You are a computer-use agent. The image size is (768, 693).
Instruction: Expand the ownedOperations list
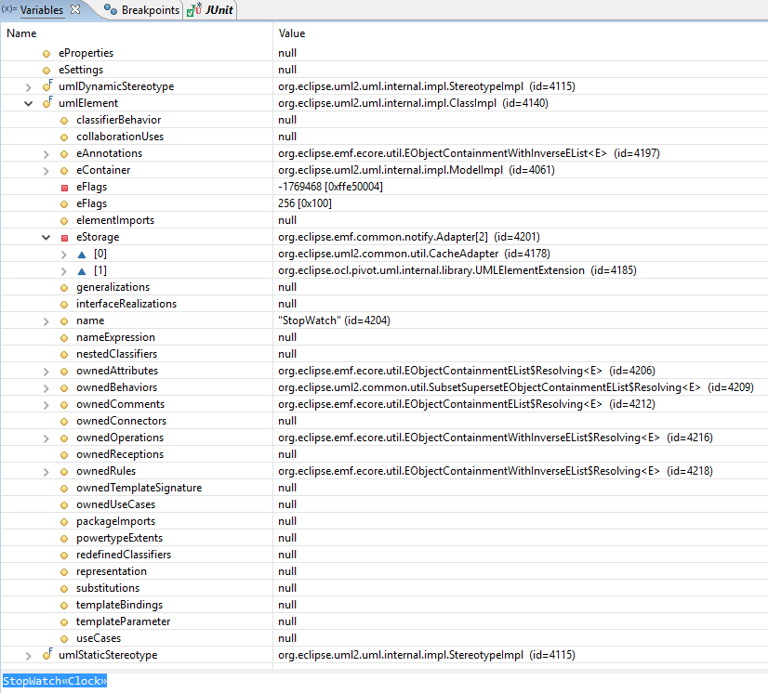46,438
